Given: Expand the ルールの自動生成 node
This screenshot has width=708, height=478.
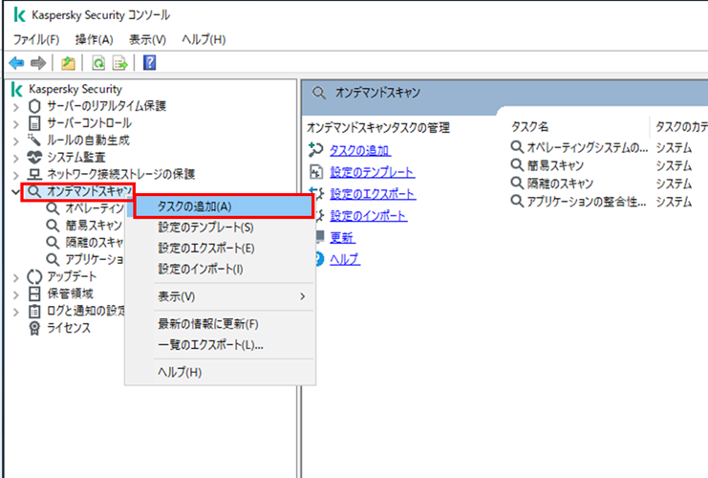Looking at the screenshot, I should 16,141.
